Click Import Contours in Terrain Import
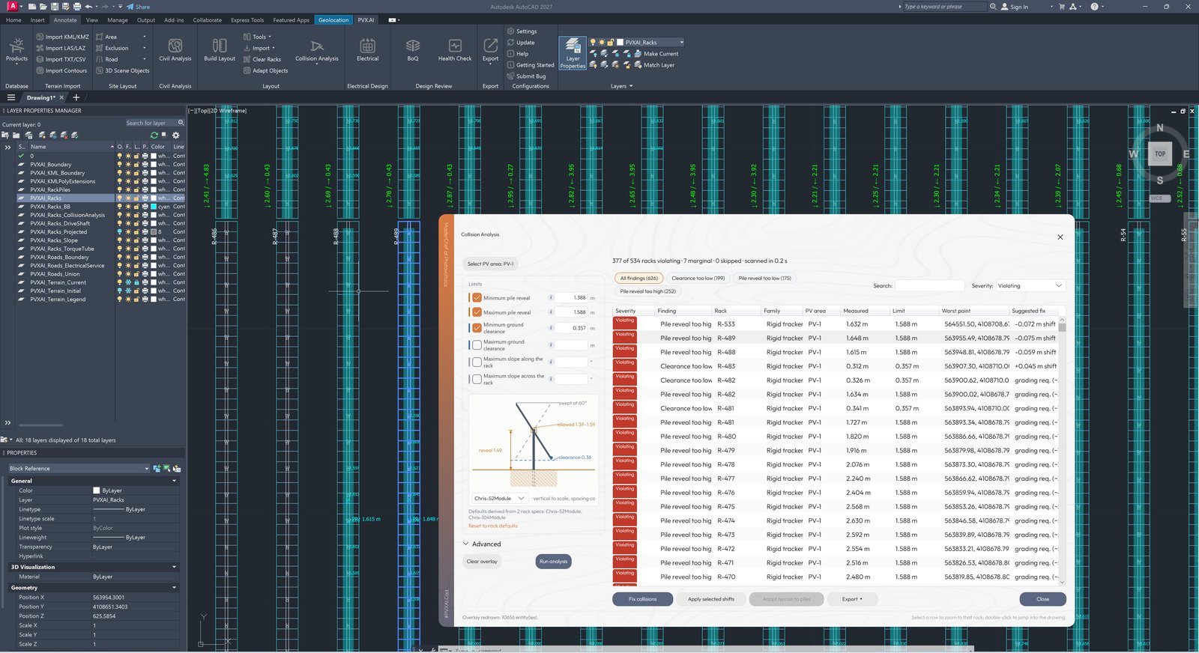This screenshot has height=653, width=1199. click(61, 70)
